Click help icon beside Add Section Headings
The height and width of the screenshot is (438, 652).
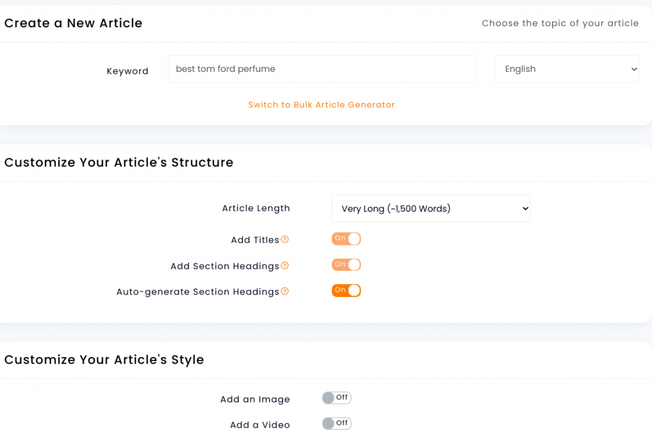click(285, 266)
